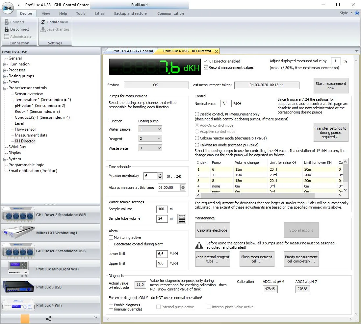Select Mitras LX7 Verbindung1 device
This screenshot has width=361, height=324.
click(50, 233)
